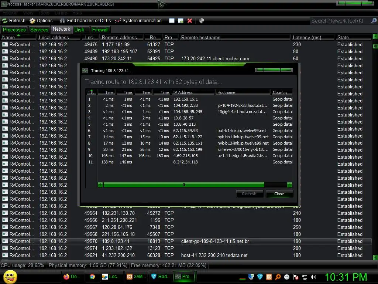Open Find handles or DLLs

point(85,21)
